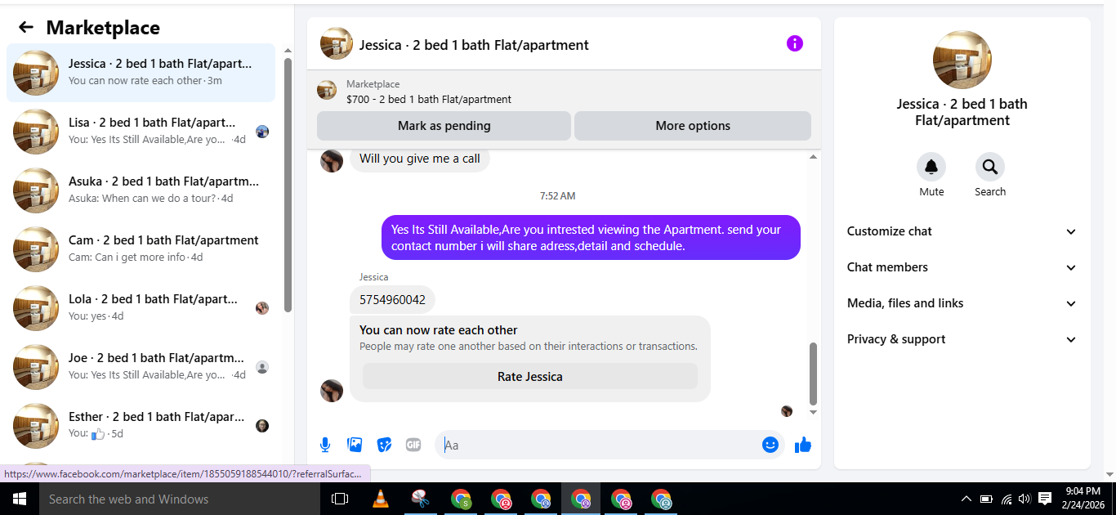Mute this conversation with bell icon

[x=931, y=167]
